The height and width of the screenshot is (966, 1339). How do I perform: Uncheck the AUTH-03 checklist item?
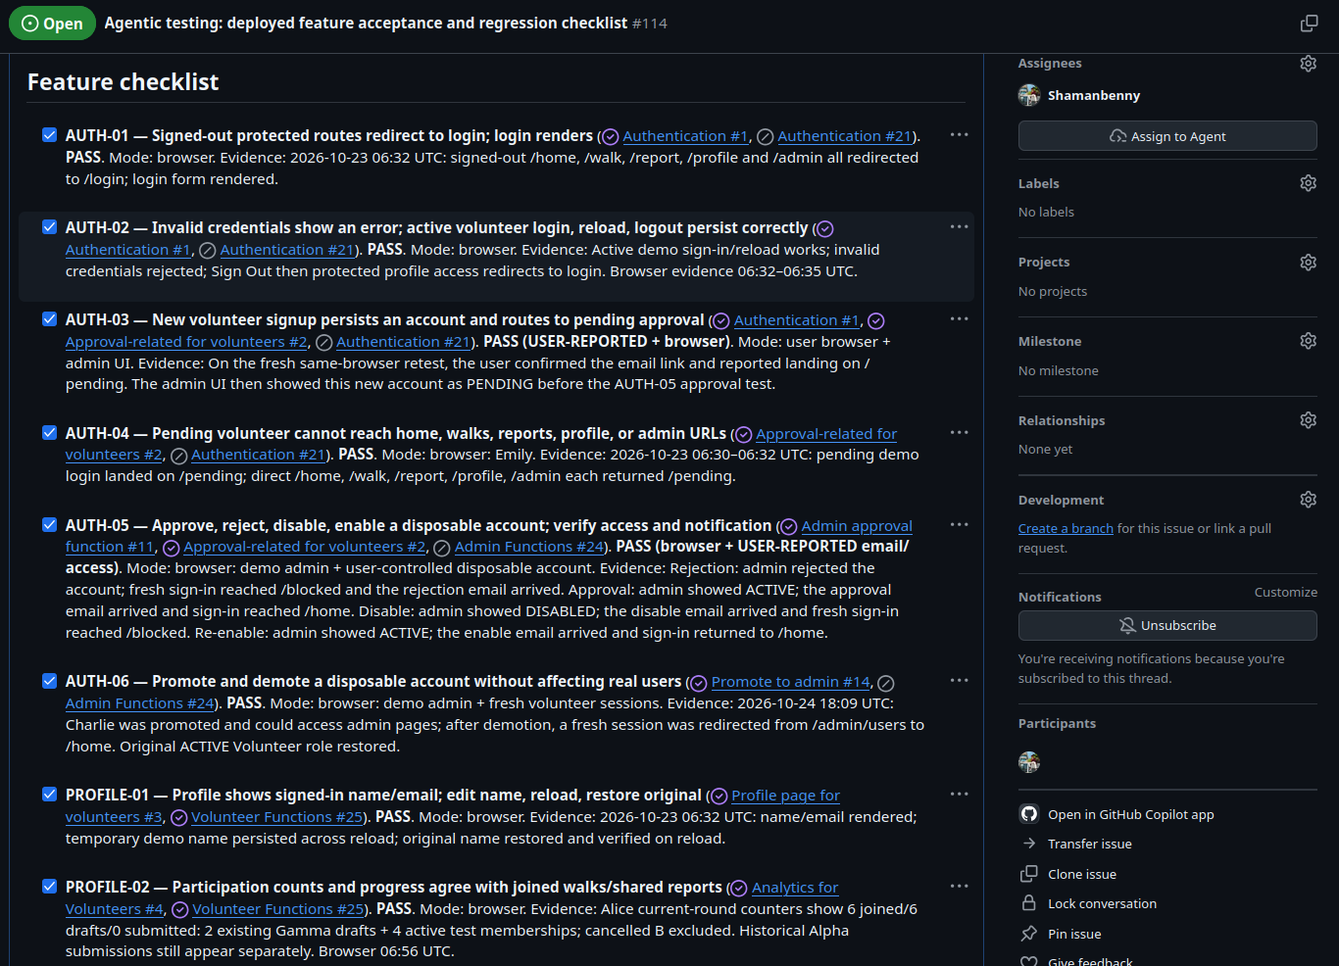[50, 319]
